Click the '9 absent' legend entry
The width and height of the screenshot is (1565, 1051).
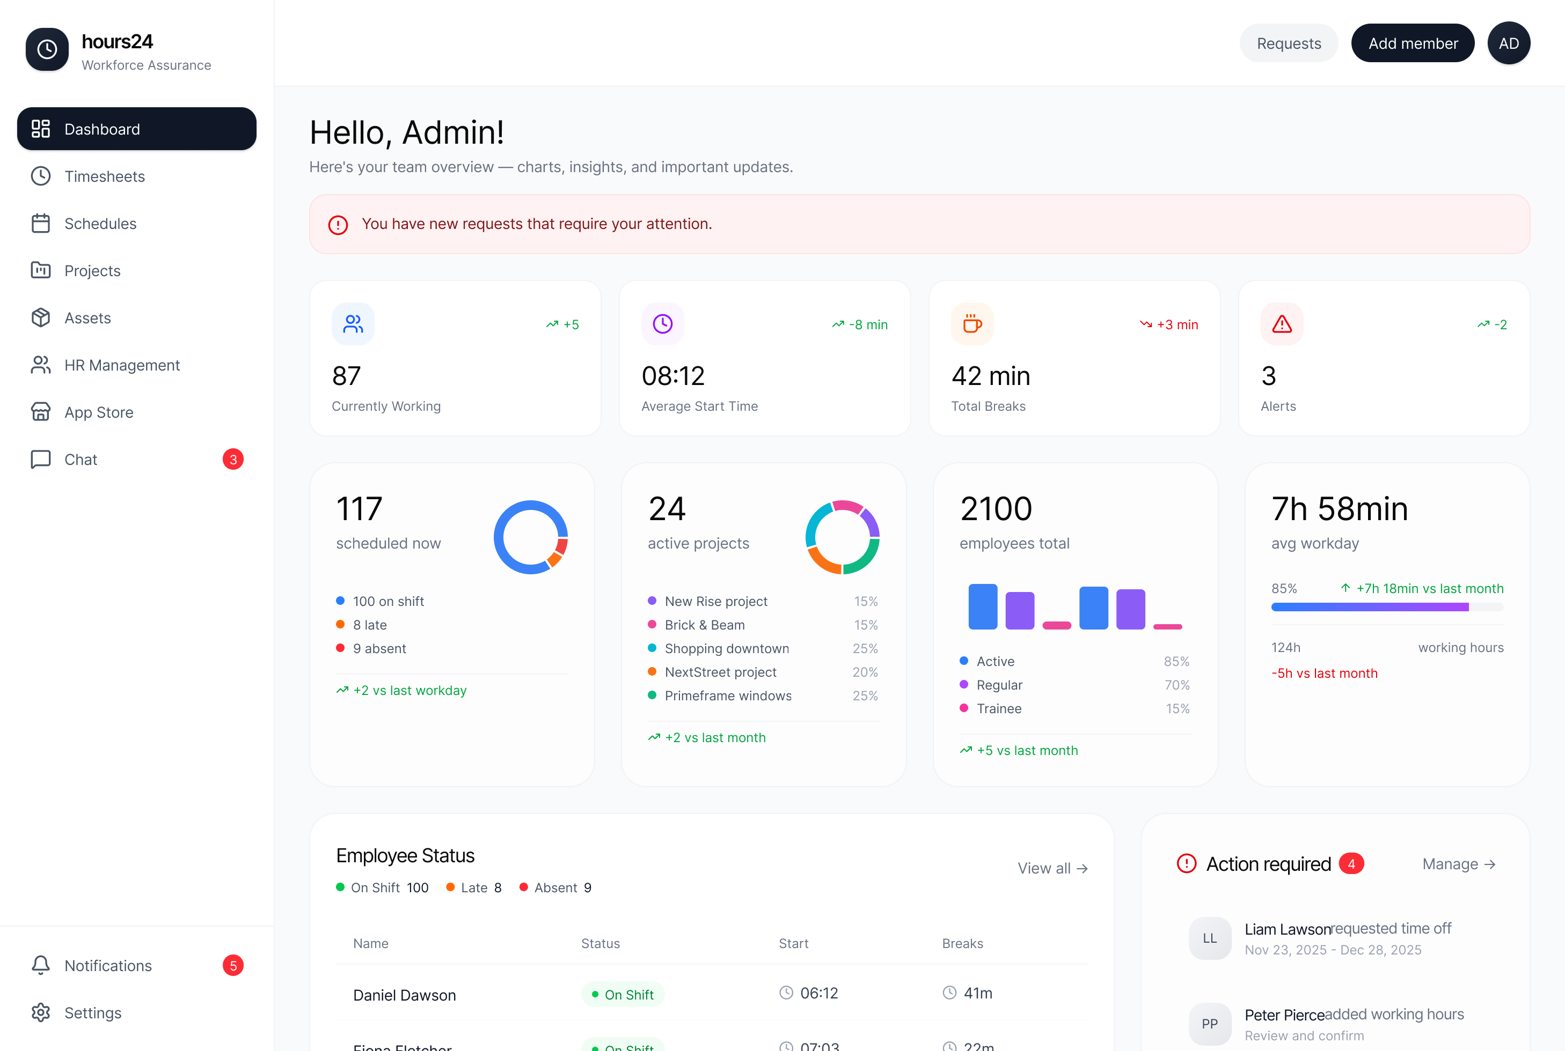(371, 648)
